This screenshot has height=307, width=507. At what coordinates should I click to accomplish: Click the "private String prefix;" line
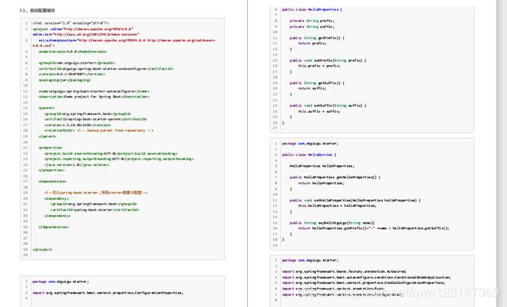[x=312, y=21]
